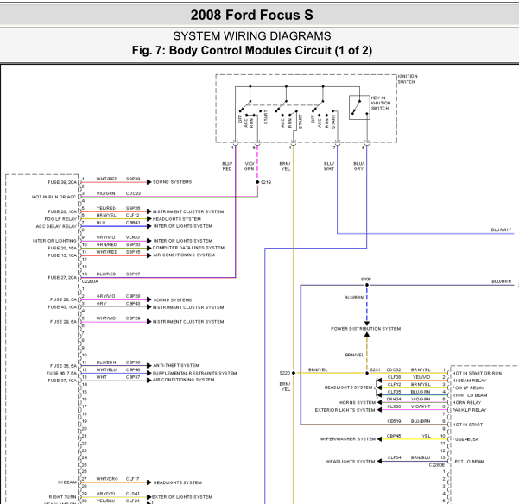Image resolution: width=519 pixels, height=504 pixels.
Task: Click the 'FUSE 36, 5A' label
Action: [63, 366]
